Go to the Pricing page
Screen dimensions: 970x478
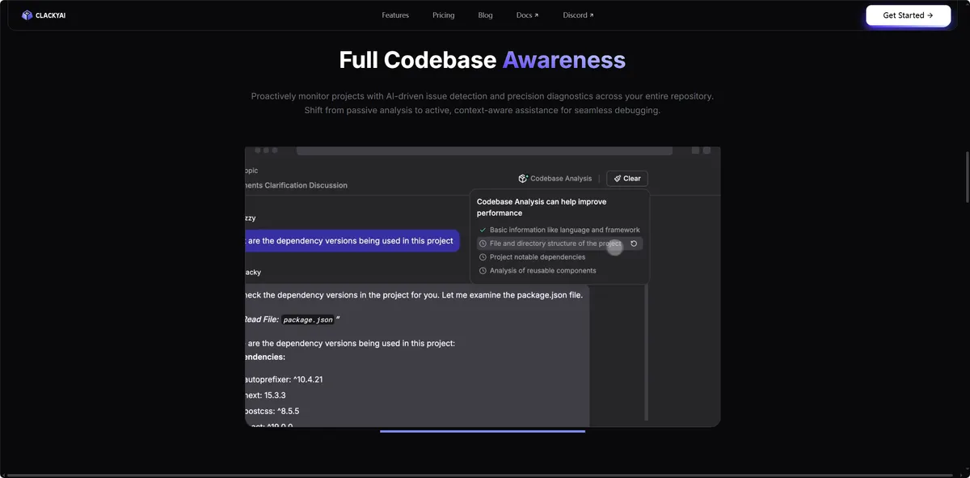pyautogui.click(x=443, y=15)
